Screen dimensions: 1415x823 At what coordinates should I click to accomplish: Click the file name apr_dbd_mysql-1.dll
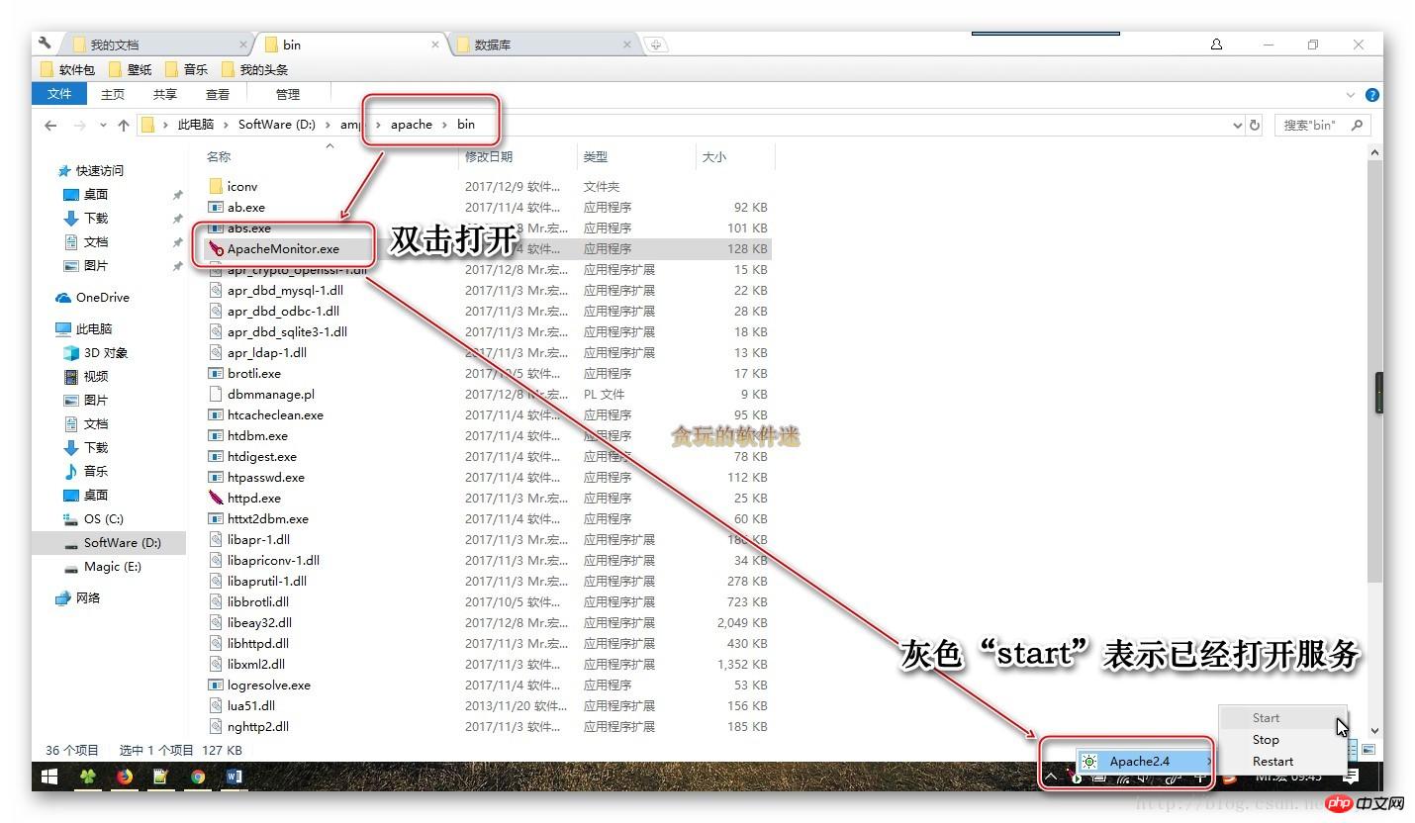point(286,290)
